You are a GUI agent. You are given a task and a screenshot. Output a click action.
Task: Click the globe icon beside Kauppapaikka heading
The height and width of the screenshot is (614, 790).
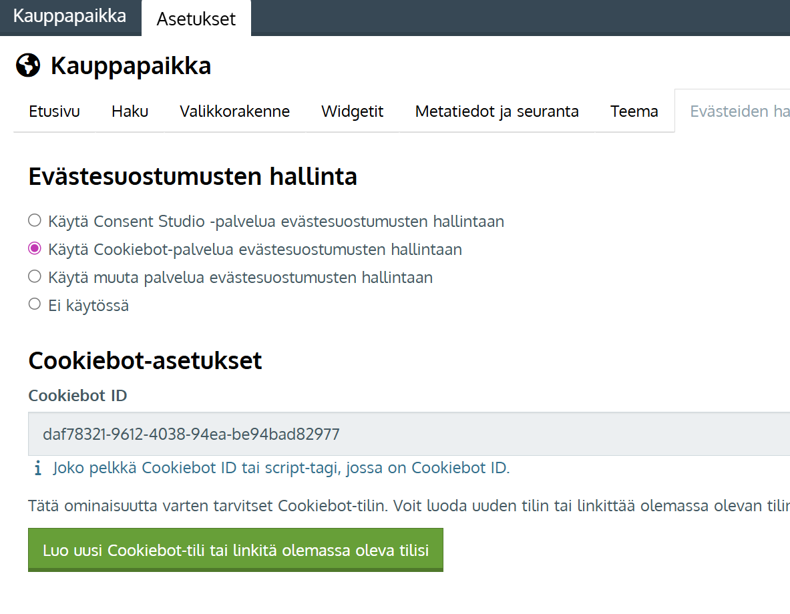[28, 65]
